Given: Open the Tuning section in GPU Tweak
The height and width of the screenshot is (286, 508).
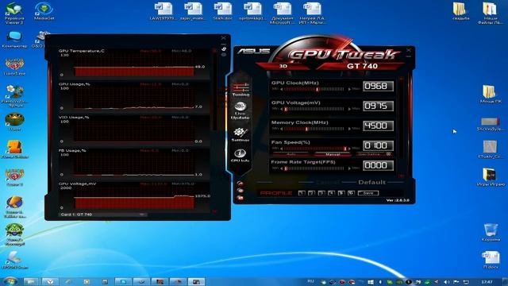Looking at the screenshot, I should click(x=241, y=89).
